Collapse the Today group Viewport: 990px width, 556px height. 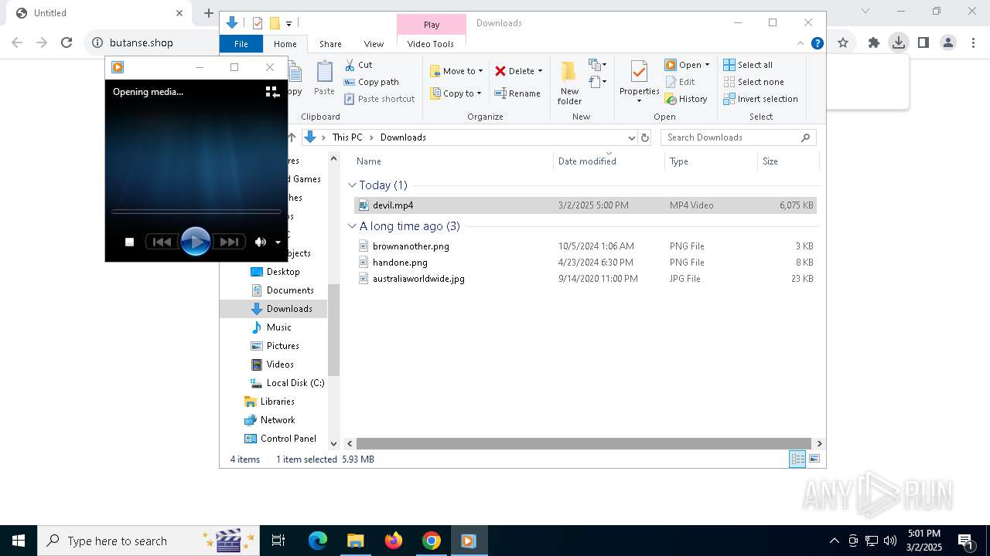(x=353, y=185)
